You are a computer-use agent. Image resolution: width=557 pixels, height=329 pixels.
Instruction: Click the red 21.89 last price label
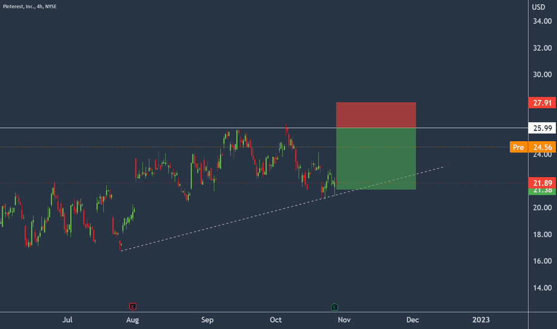pyautogui.click(x=542, y=183)
